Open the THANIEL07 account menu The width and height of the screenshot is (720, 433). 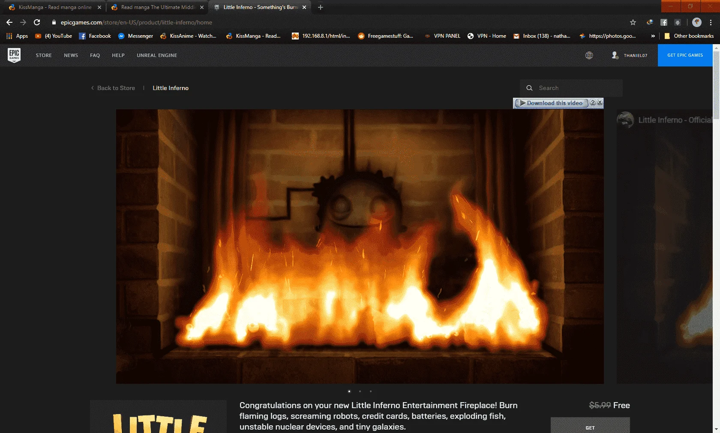[636, 55]
